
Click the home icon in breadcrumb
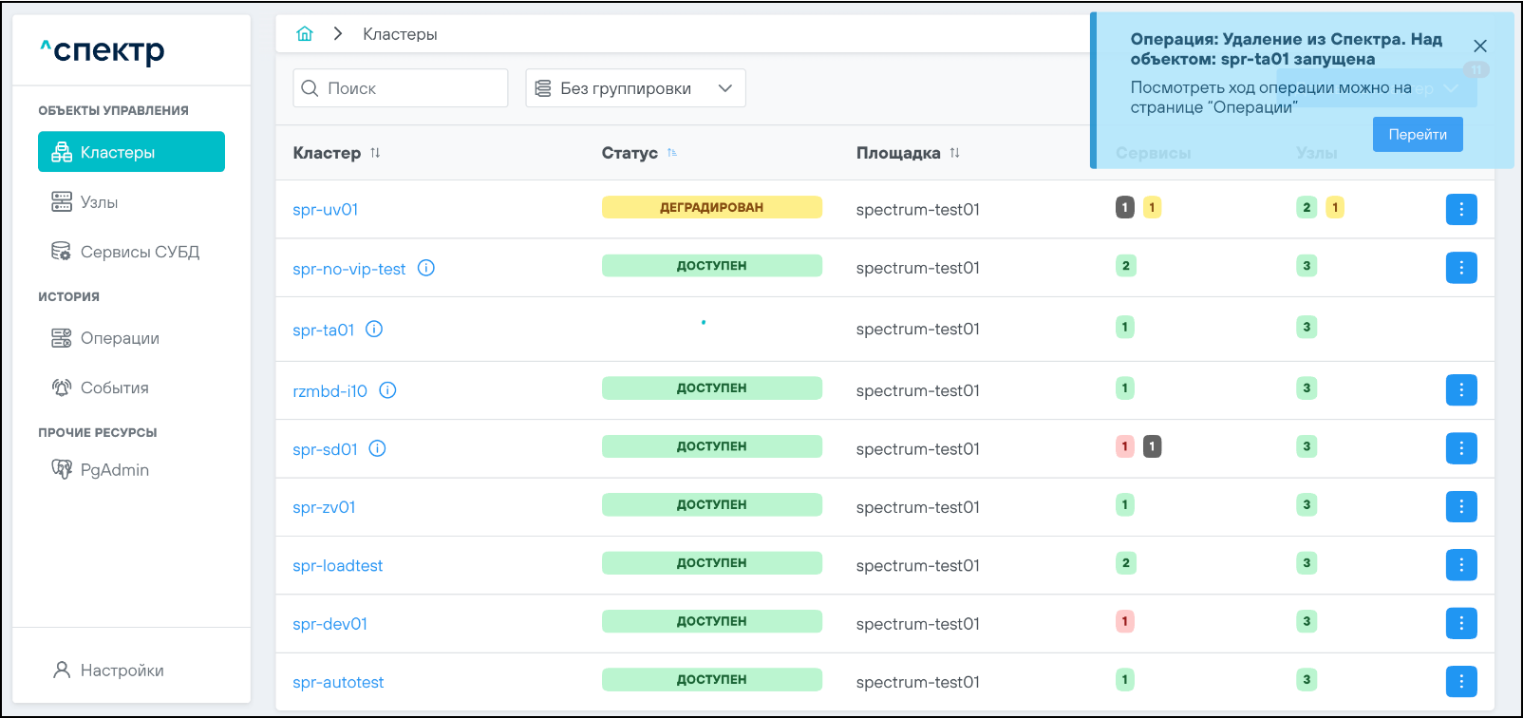[x=304, y=34]
